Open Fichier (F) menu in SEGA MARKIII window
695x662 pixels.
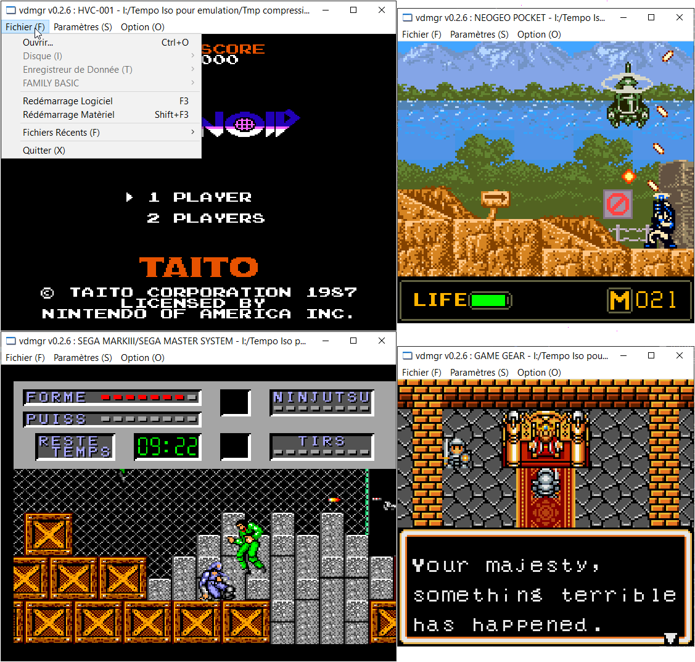25,358
